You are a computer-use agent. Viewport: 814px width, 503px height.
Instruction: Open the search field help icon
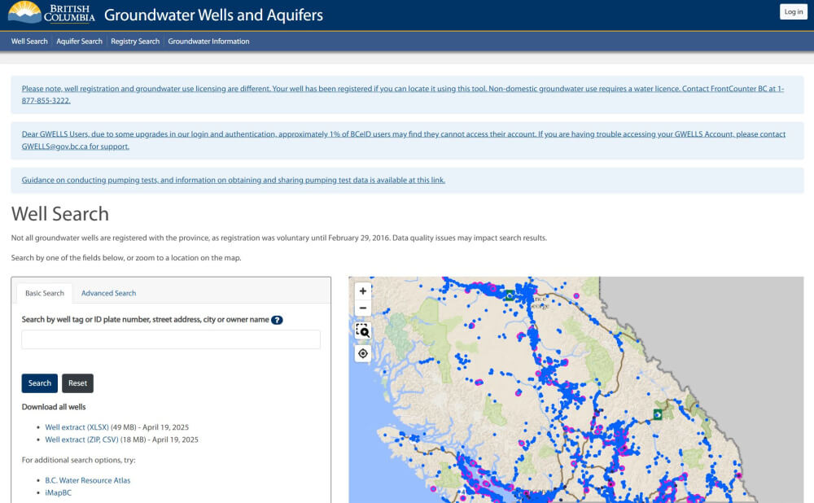277,320
